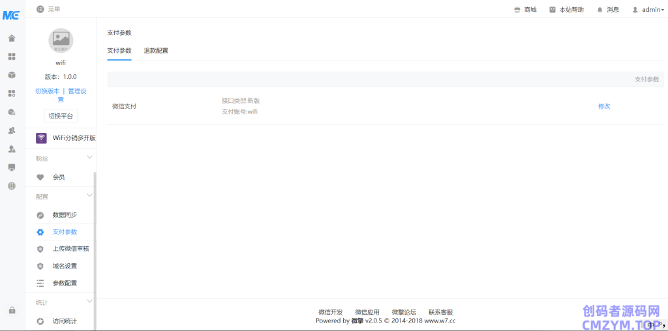Viewport: 668px width, 331px height.
Task: Toggle the 菜单 button at top
Action: (48, 9)
